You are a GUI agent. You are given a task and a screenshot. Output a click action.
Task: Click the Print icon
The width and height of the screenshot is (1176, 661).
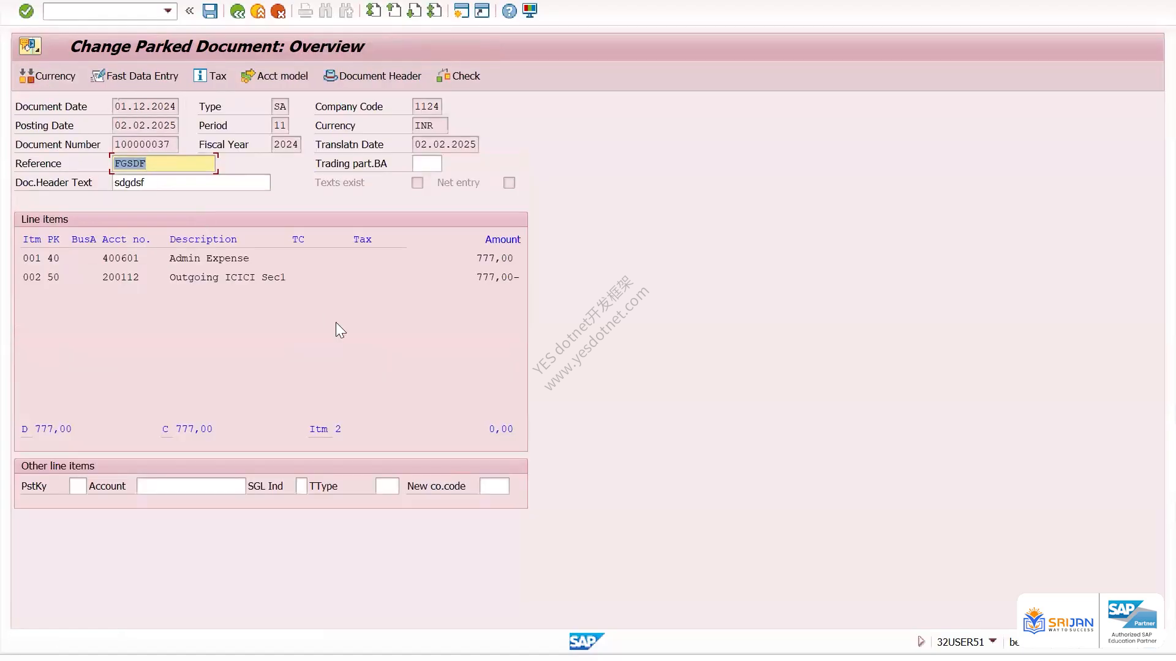pos(305,11)
